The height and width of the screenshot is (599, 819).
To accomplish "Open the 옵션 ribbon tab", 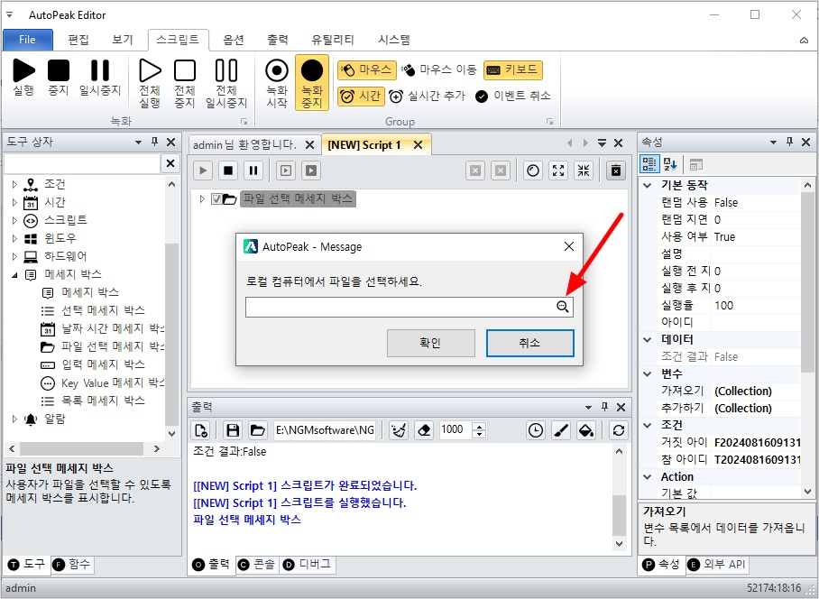I will (234, 40).
